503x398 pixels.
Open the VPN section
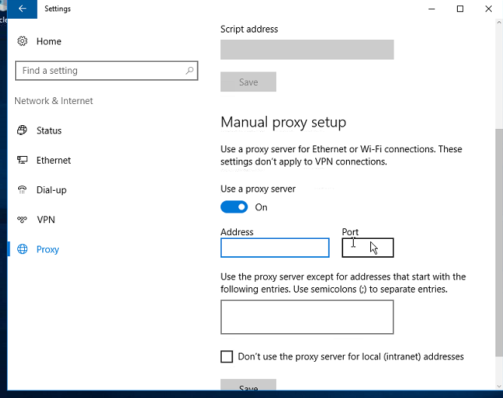[46, 219]
